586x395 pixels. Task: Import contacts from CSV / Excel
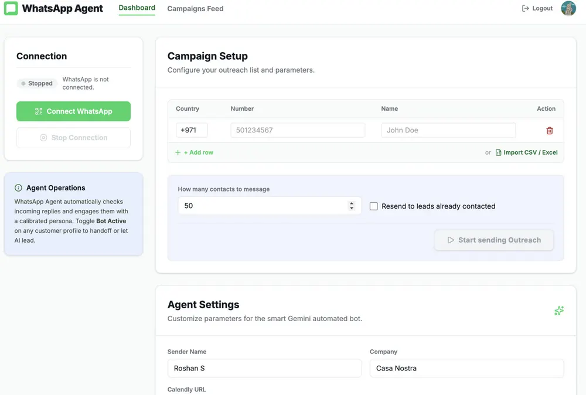click(526, 152)
